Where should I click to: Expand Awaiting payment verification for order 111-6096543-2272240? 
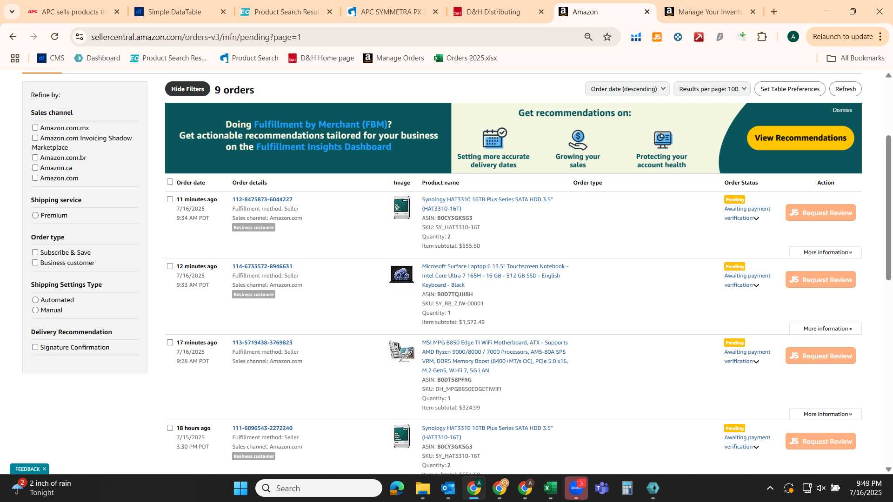pos(756,447)
